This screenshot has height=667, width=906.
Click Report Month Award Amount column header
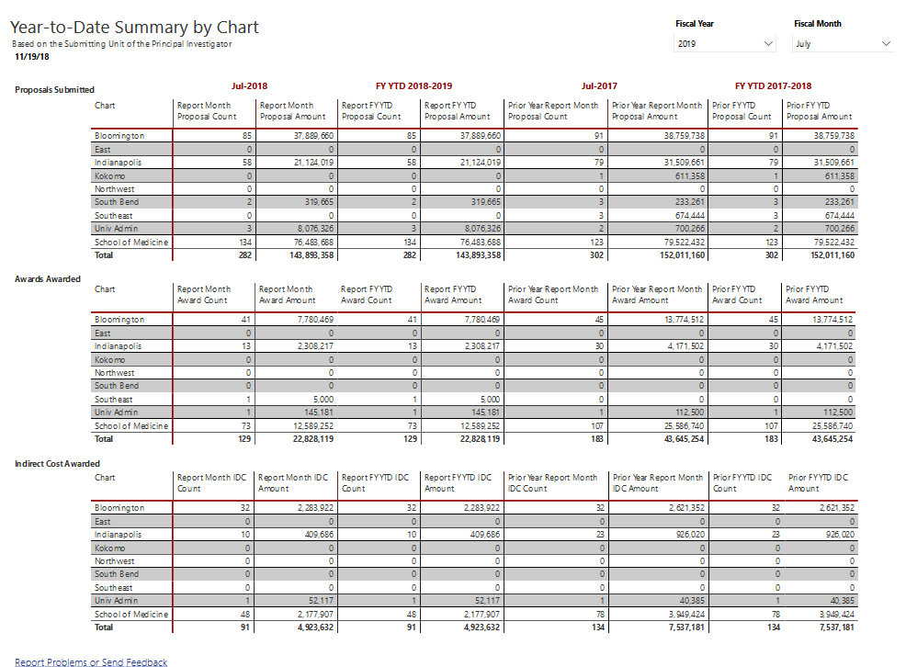(287, 295)
